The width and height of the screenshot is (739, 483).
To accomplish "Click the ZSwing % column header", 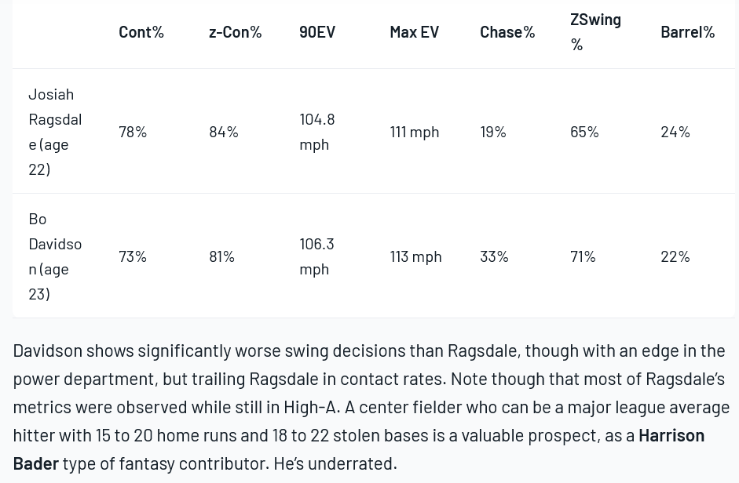I will point(596,32).
